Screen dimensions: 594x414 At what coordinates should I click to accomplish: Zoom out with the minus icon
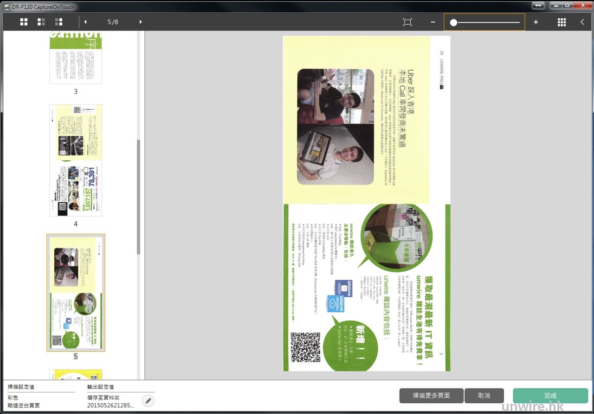[x=433, y=22]
